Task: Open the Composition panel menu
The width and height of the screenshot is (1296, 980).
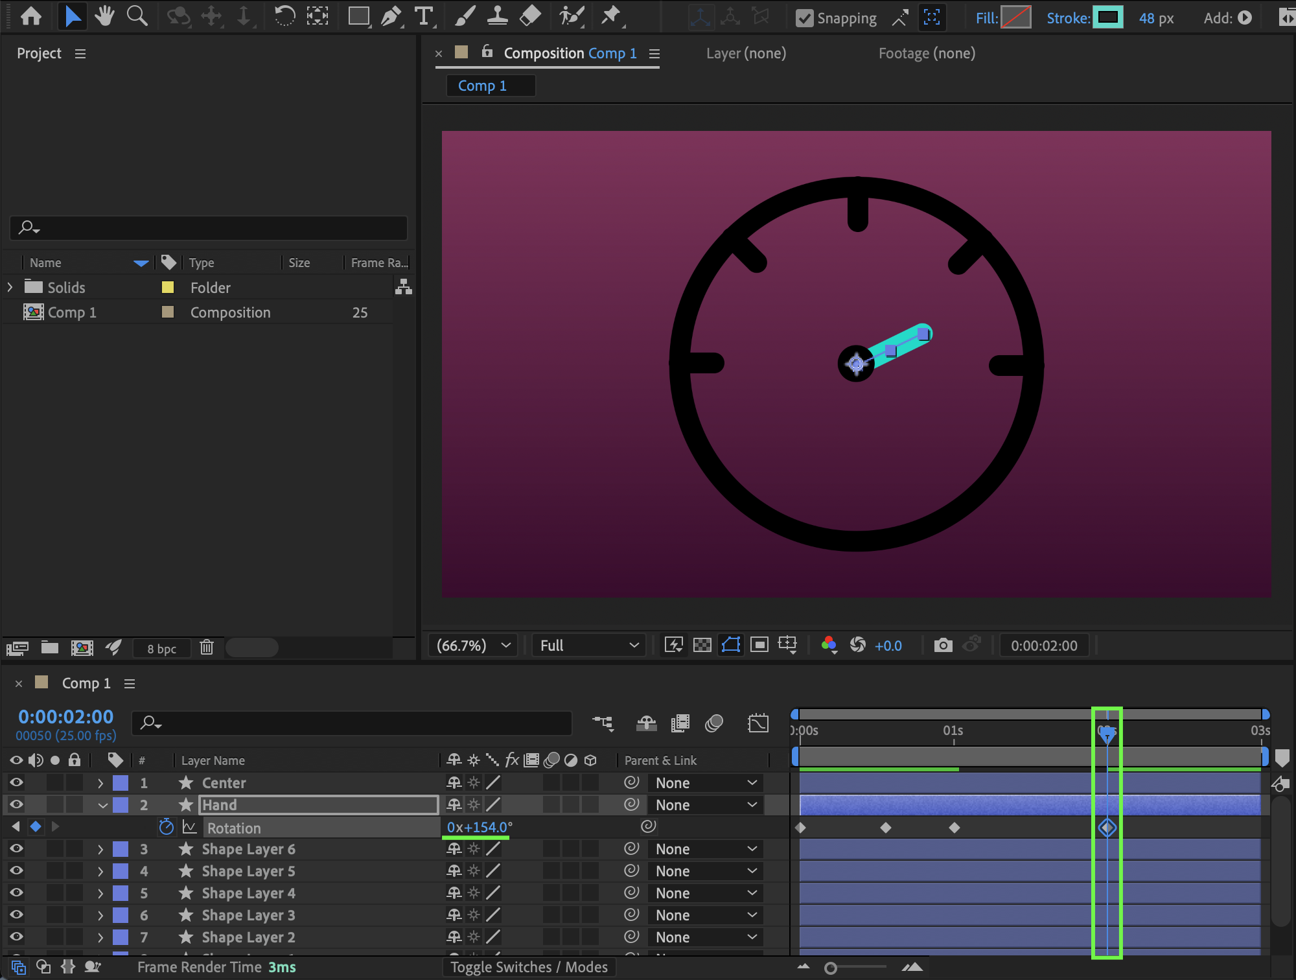Action: point(654,54)
